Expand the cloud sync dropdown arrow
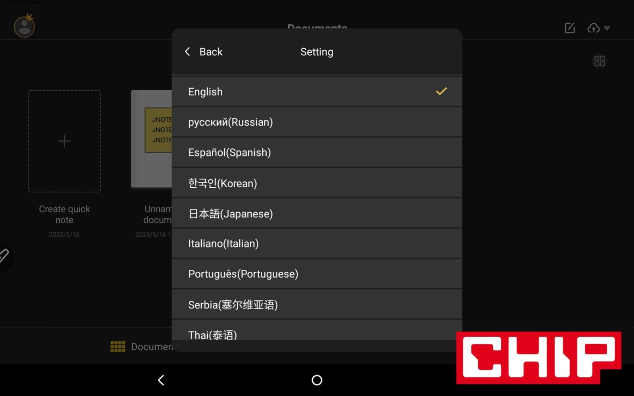634x396 pixels. (607, 28)
